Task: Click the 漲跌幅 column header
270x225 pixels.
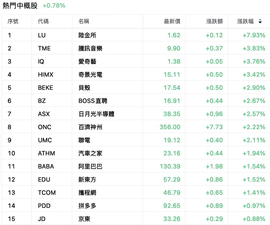Action: [245, 21]
